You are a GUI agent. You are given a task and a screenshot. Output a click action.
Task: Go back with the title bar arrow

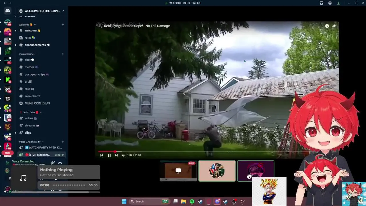click(x=5, y=3)
